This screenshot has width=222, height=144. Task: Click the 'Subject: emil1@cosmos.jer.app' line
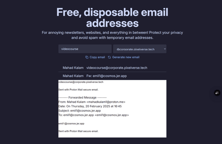coord(80,111)
